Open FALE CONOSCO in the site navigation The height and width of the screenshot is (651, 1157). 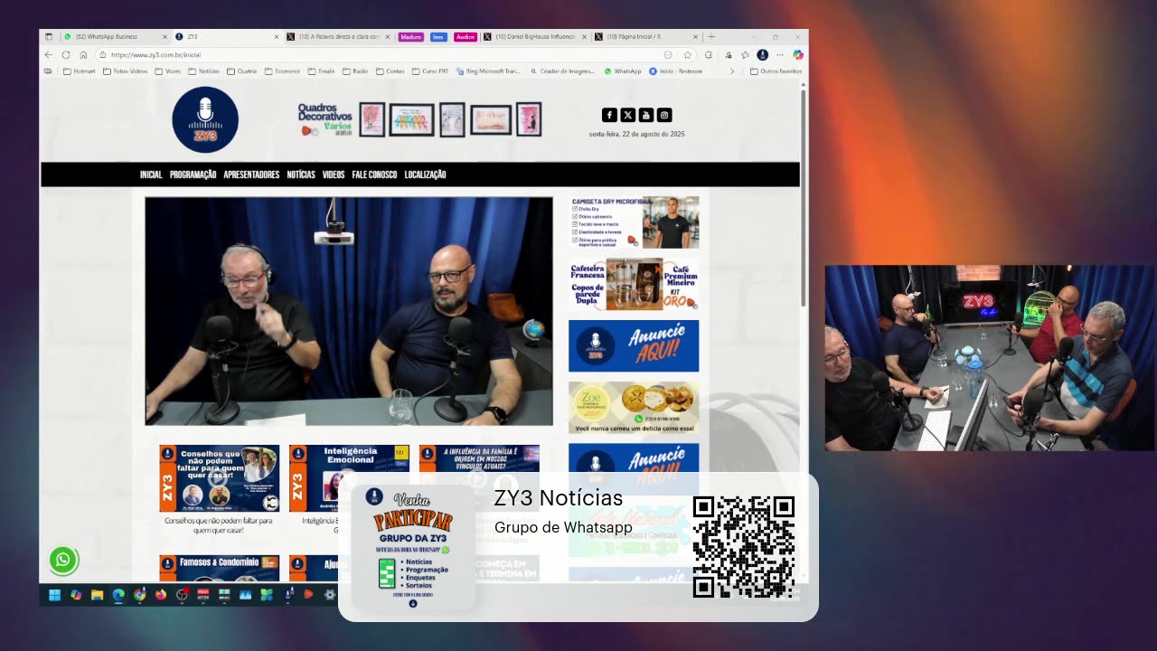374,175
